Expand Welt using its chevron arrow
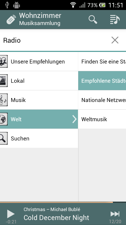This screenshot has width=126, height=225. click(x=74, y=119)
